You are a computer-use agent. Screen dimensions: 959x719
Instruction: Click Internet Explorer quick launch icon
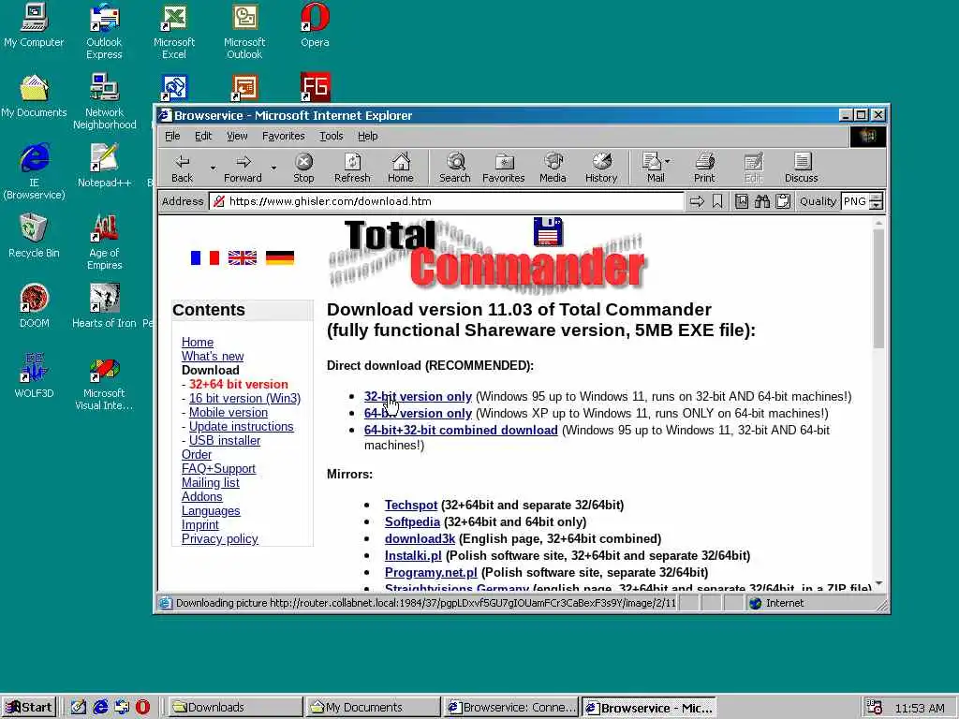pyautogui.click(x=100, y=707)
